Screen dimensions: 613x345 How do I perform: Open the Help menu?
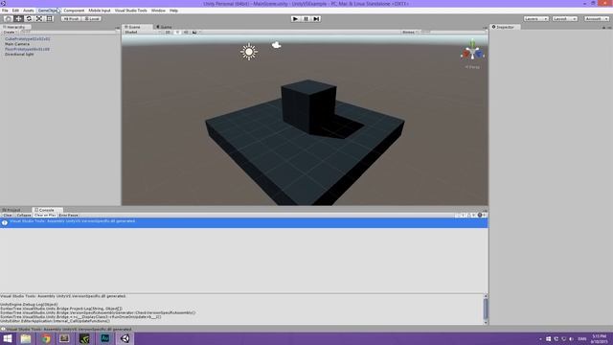[x=174, y=11]
